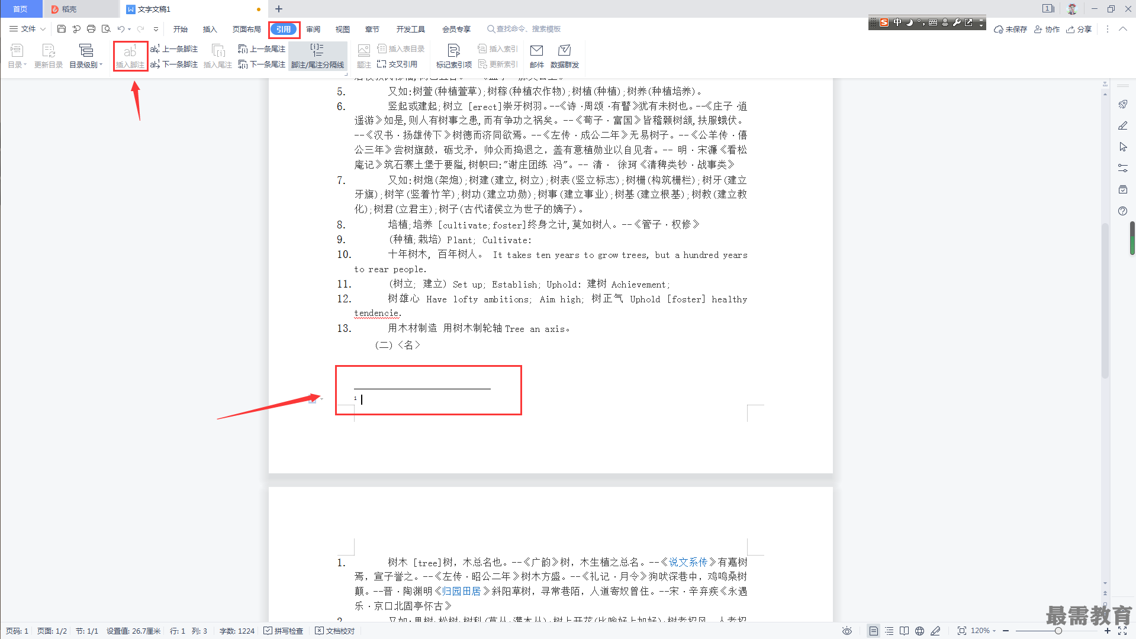Image resolution: width=1136 pixels, height=639 pixels.
Task: Open the Undo history dropdown arrow
Action: (x=129, y=29)
